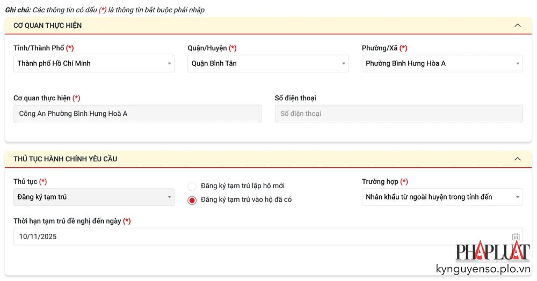537x281 pixels.
Task: Collapse the CƠ QUAN THỰC HIỆN section chevron
Action: [518, 25]
